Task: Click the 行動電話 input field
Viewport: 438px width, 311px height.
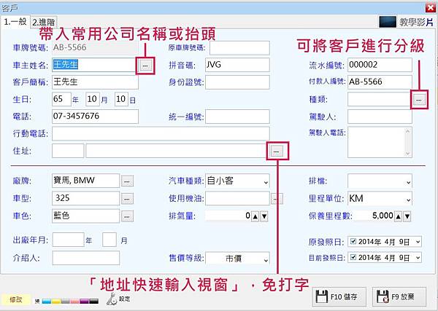Action: (x=161, y=134)
